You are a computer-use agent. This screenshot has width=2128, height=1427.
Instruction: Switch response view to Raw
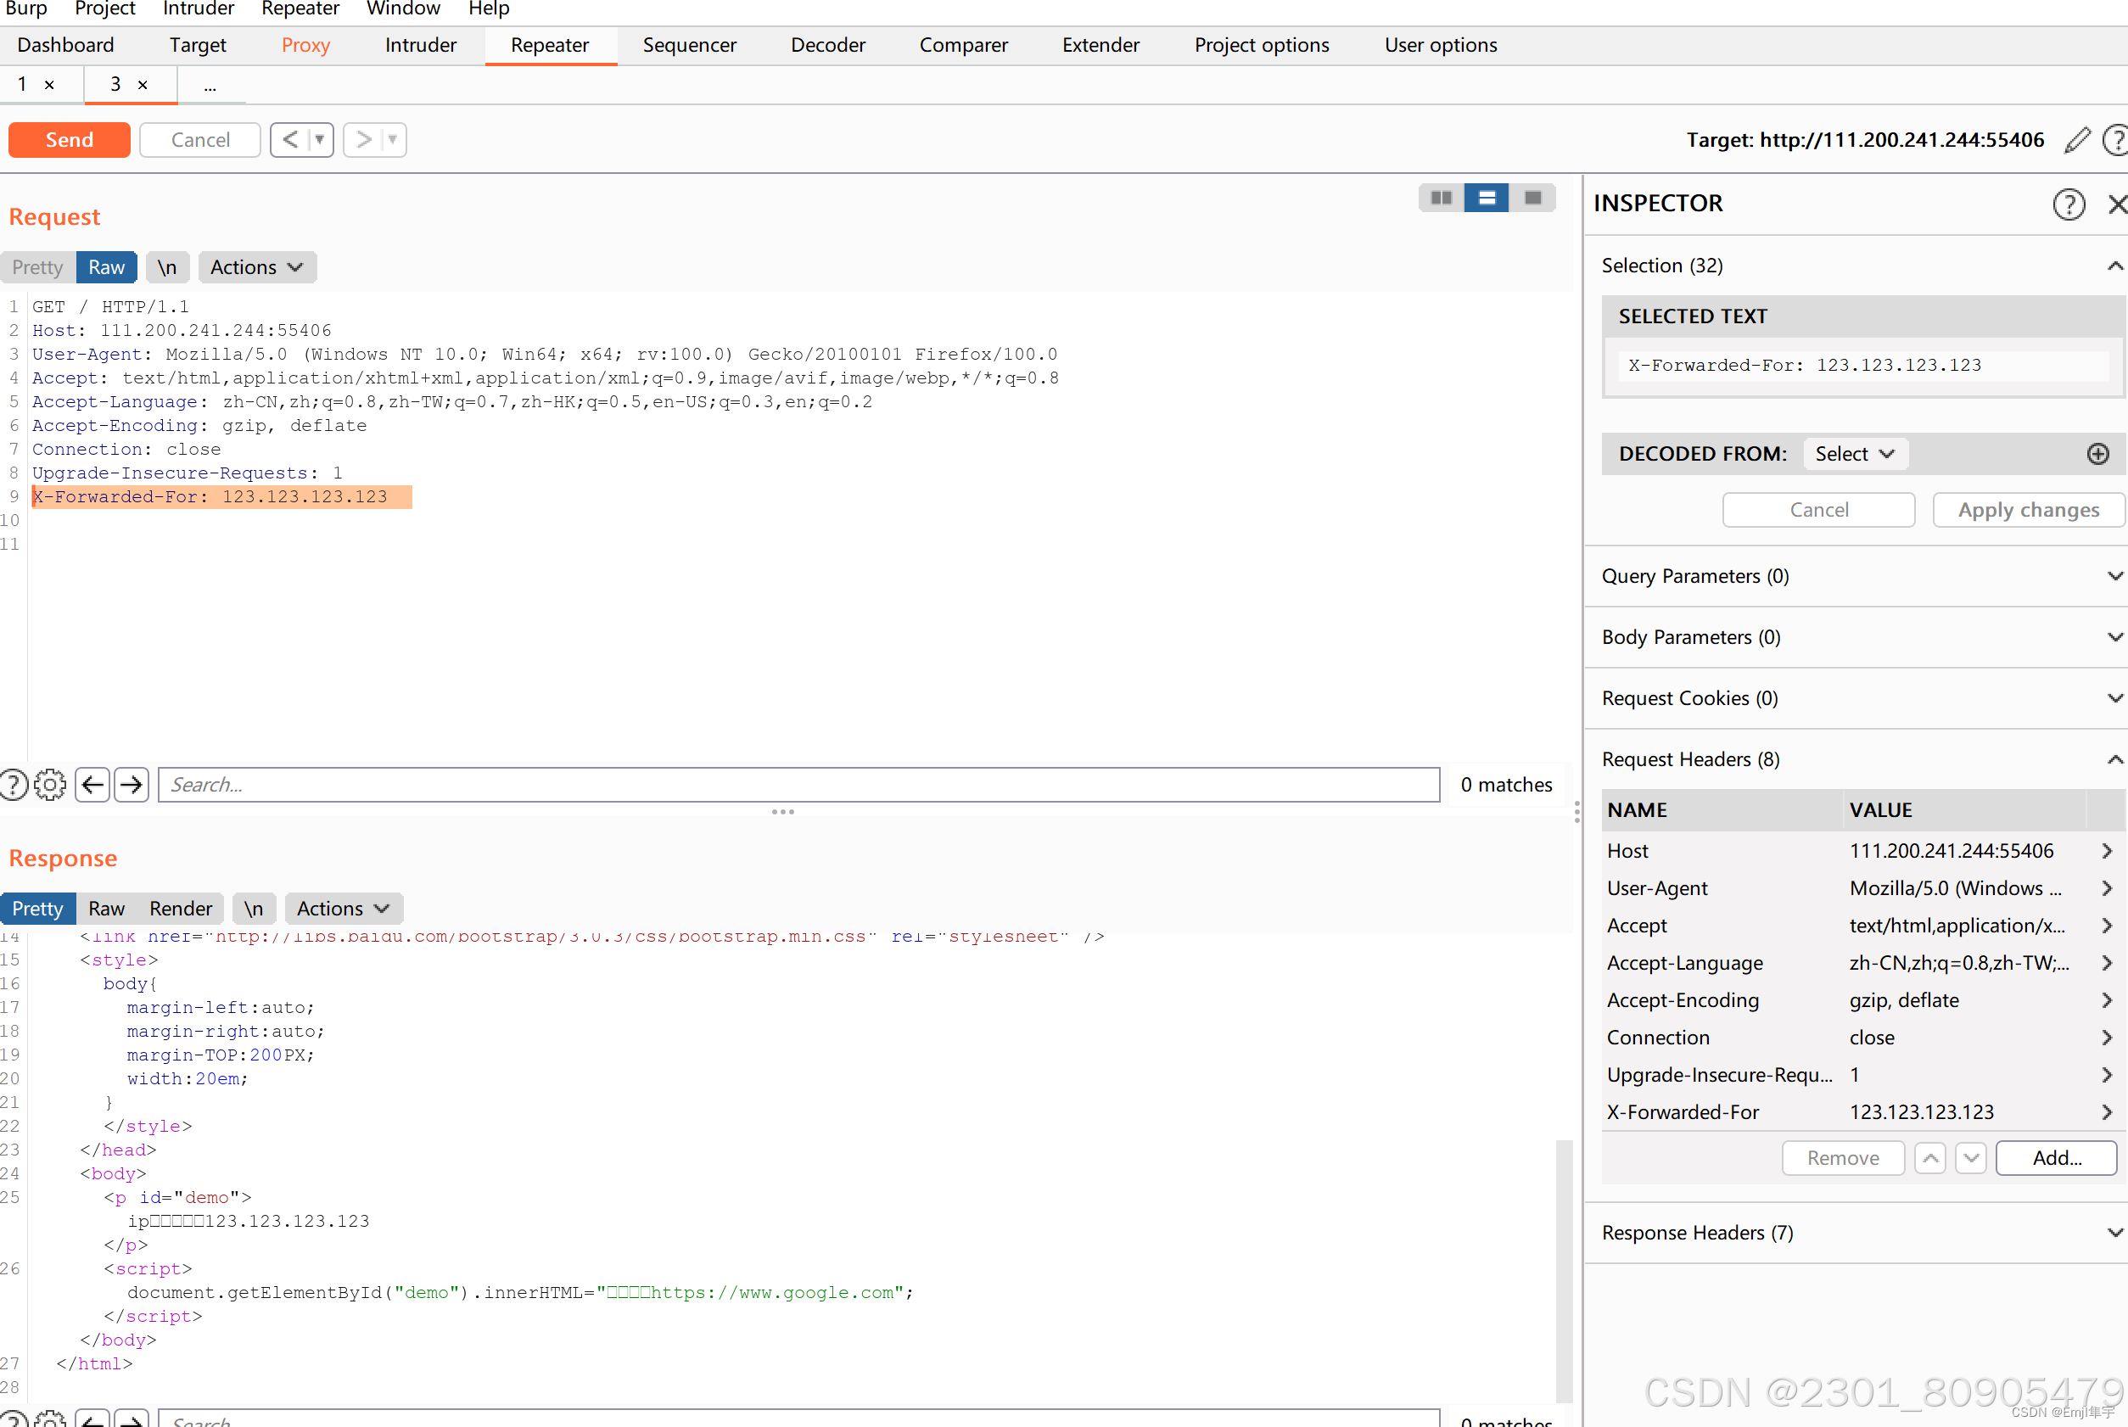pyautogui.click(x=107, y=909)
